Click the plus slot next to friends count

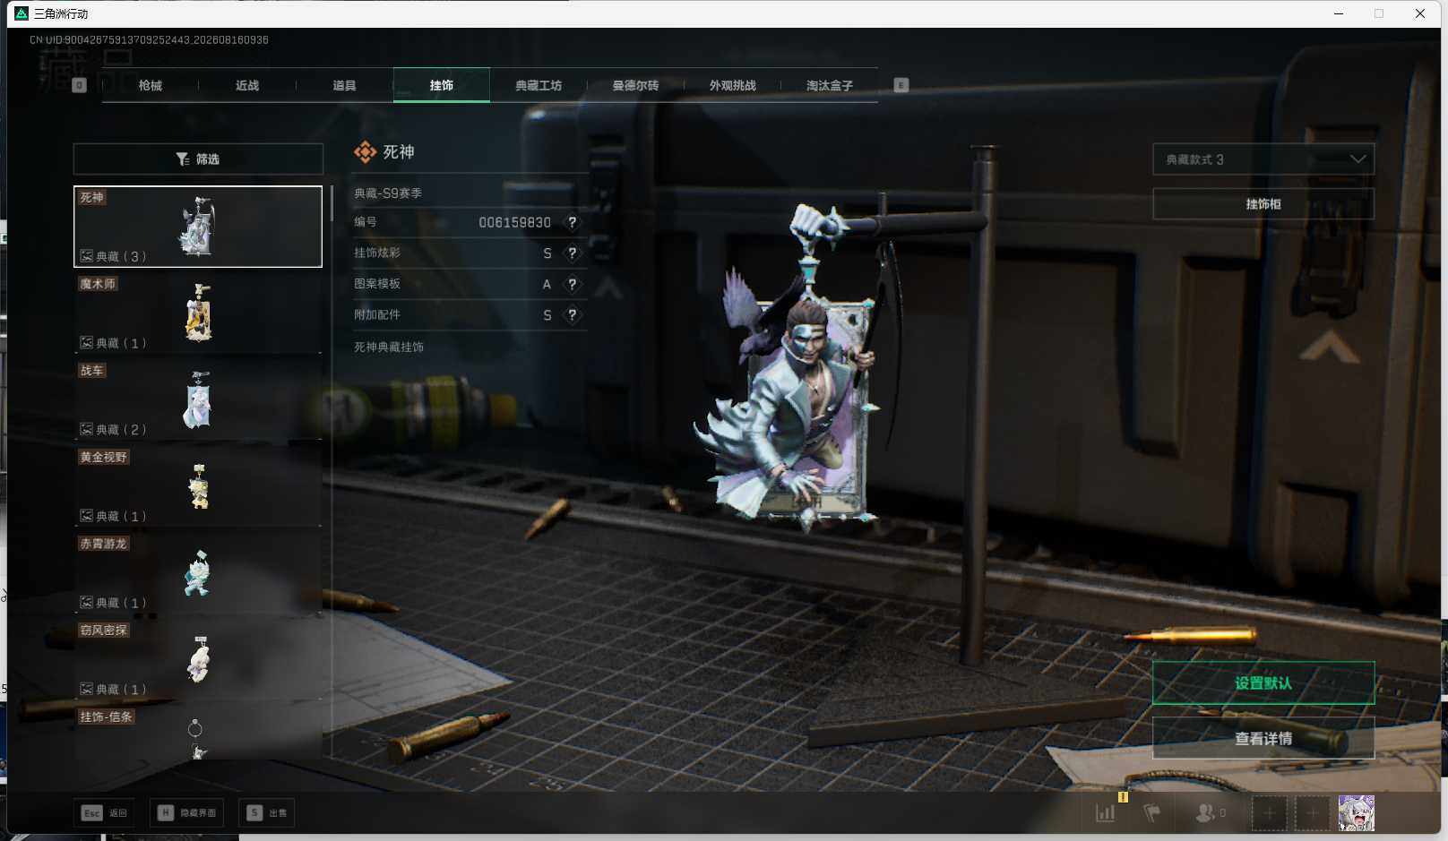click(x=1269, y=813)
